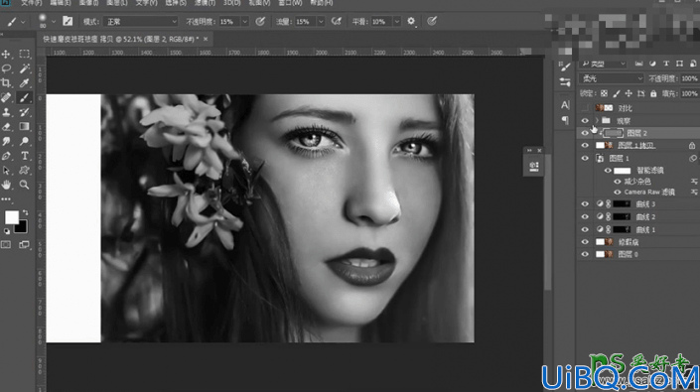This screenshot has height=392, width=700.
Task: Open the 编辑(E) menu
Action: coord(61,3)
